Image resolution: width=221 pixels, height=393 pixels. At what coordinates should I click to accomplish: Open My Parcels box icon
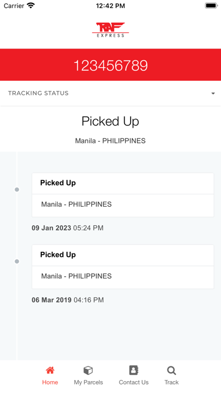click(x=88, y=370)
